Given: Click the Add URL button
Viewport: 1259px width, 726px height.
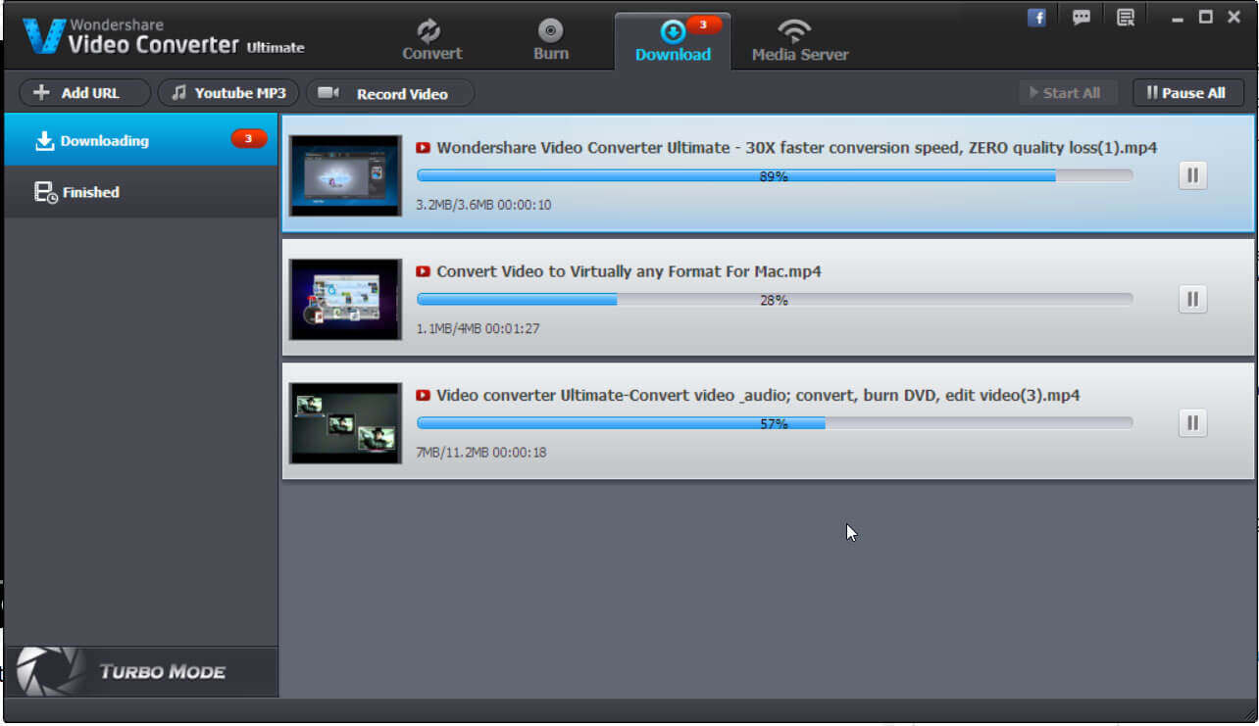Looking at the screenshot, I should [85, 93].
